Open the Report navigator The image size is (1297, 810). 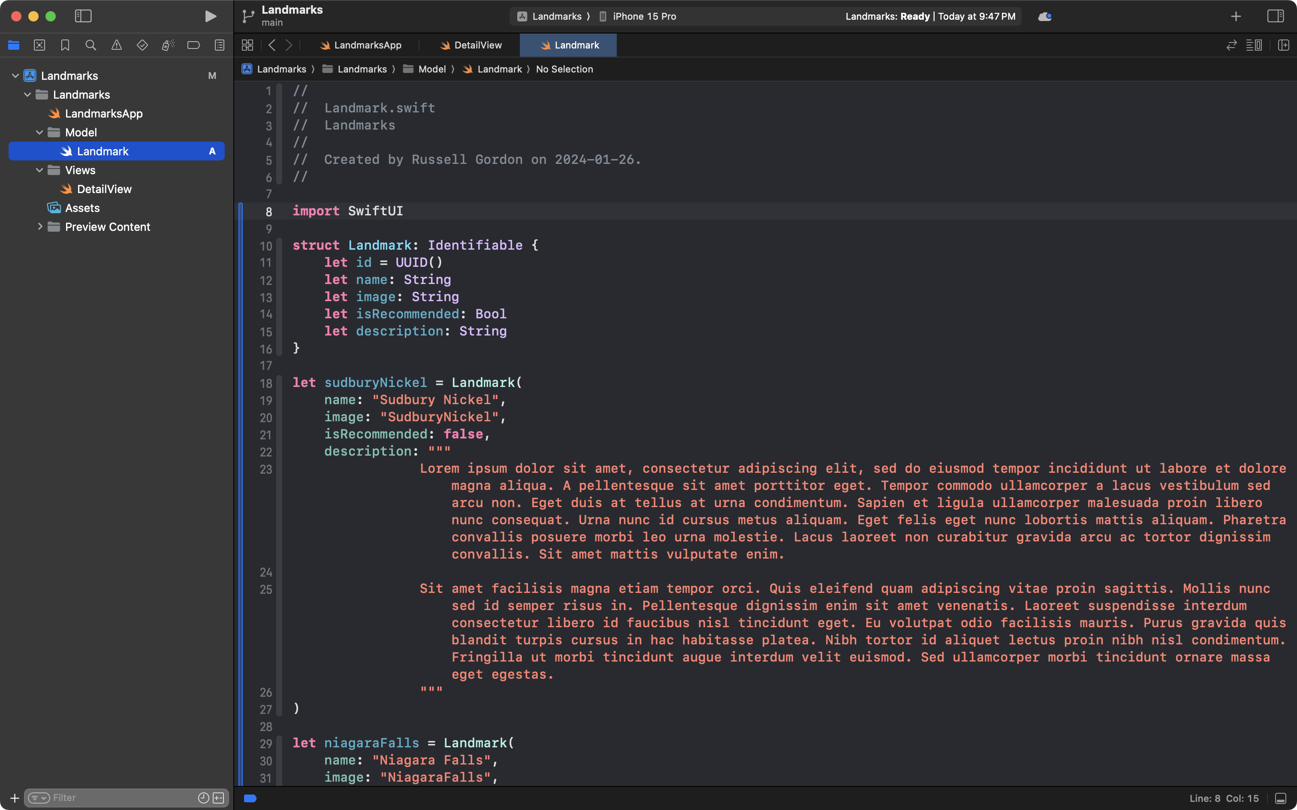pyautogui.click(x=219, y=45)
